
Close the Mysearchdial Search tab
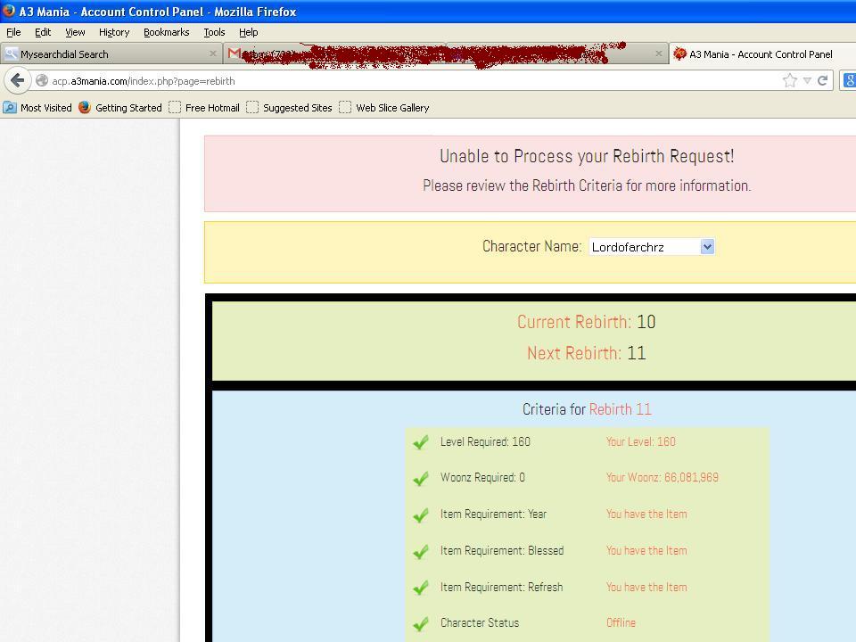coord(212,53)
